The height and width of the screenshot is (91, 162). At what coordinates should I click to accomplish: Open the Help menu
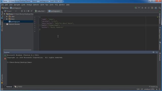coord(68,5)
